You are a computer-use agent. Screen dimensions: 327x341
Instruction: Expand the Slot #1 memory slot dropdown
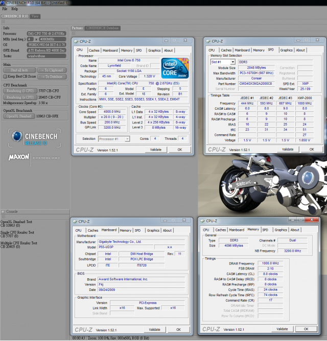coord(232,62)
